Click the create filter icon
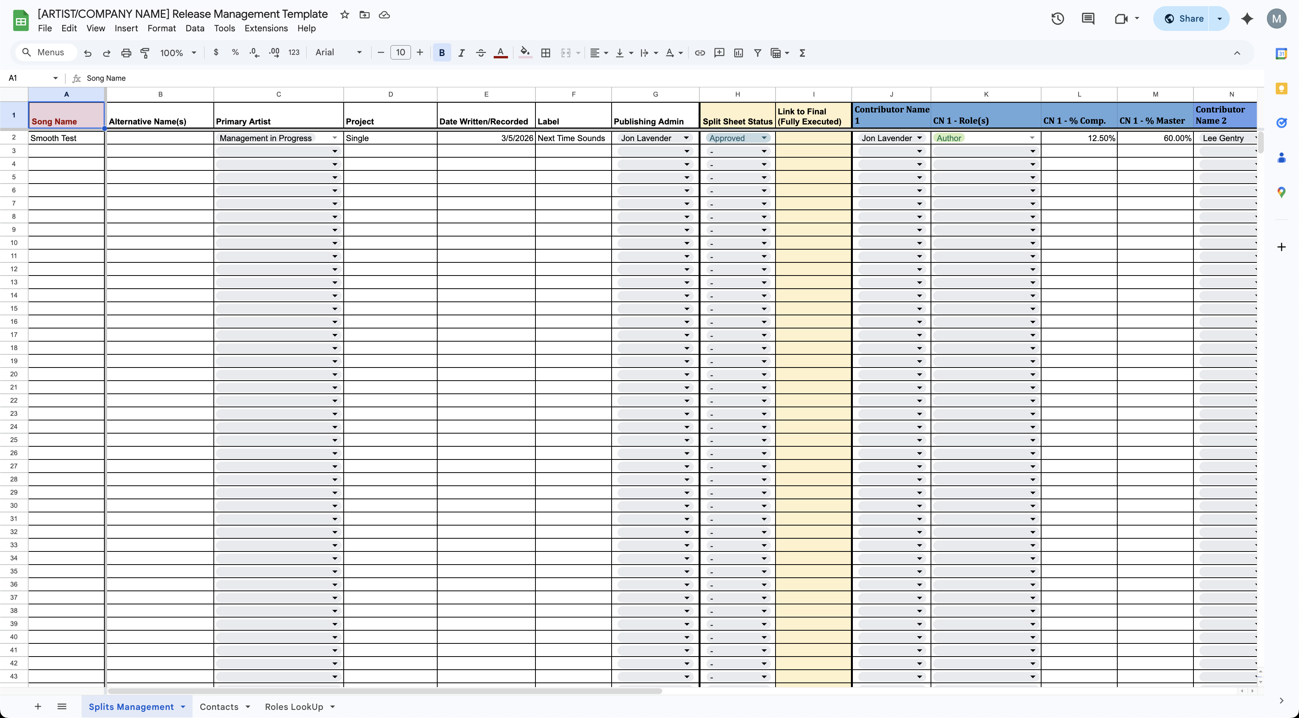 (757, 53)
